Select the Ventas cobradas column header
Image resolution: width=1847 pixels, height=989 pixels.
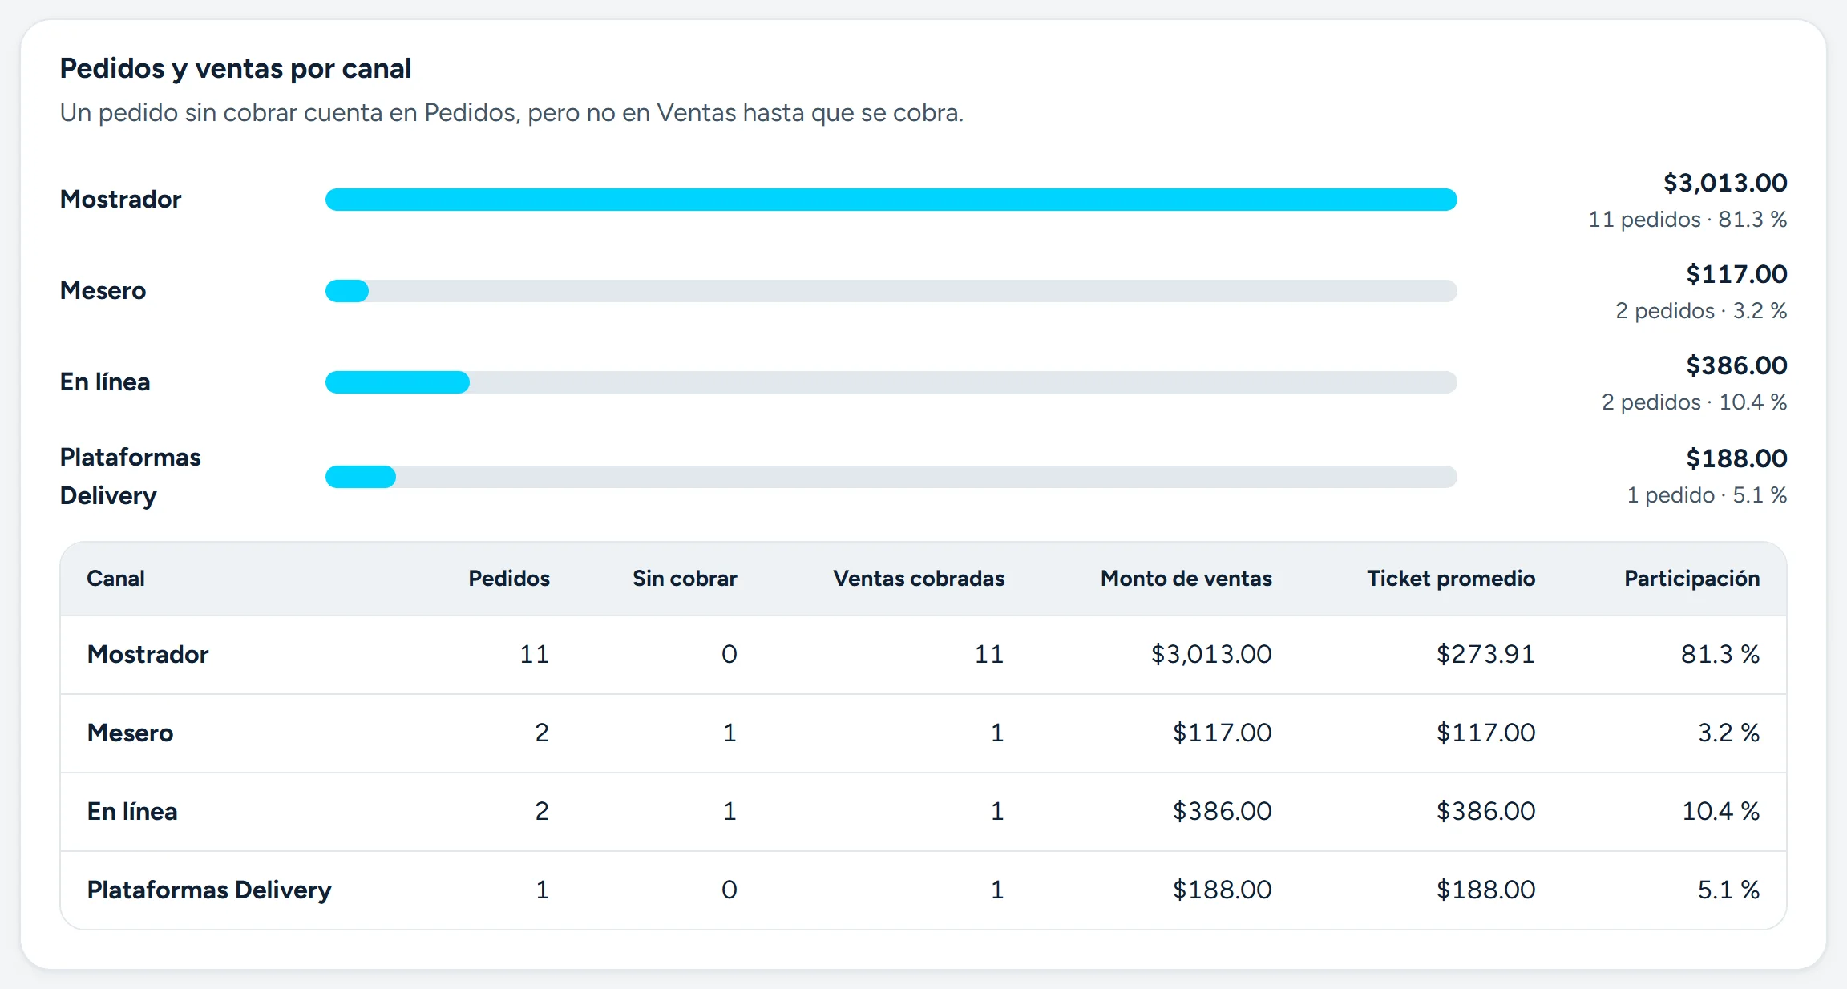click(x=919, y=579)
